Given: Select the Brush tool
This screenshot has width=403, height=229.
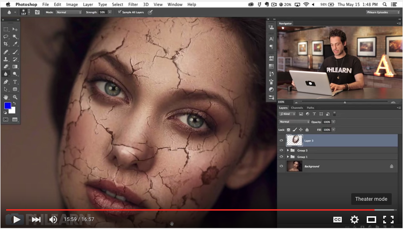Looking at the screenshot, I should pyautogui.click(x=15, y=52).
